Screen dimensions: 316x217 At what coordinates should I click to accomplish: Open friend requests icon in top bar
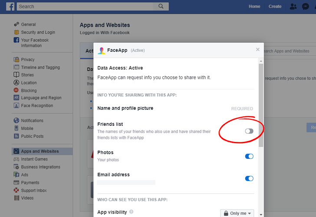pyautogui.click(x=293, y=7)
